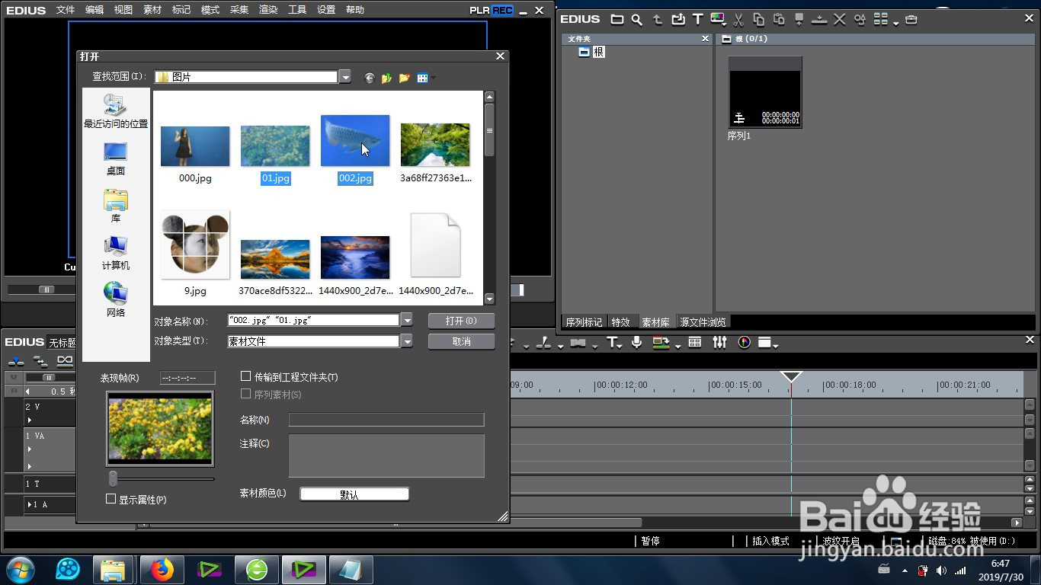The width and height of the screenshot is (1041, 585).
Task: Open the 对象名称 dropdown arrow
Action: coord(407,320)
